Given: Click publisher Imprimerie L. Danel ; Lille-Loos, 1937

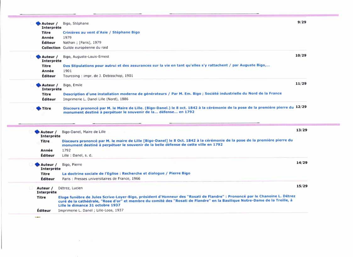Looking at the screenshot, I should point(91,210).
